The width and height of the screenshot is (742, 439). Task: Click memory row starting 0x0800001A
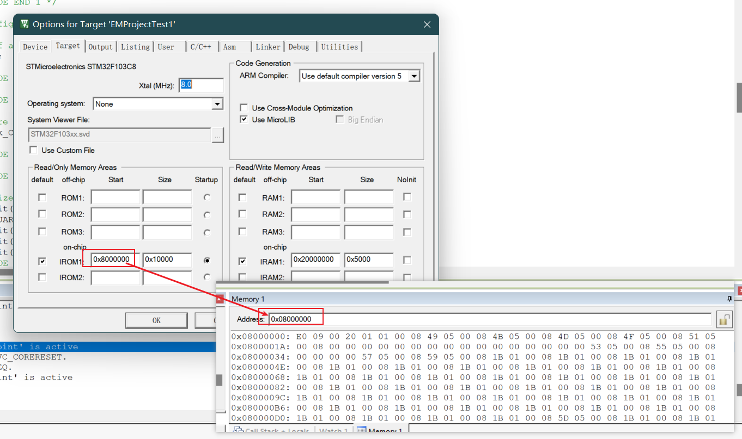point(473,347)
